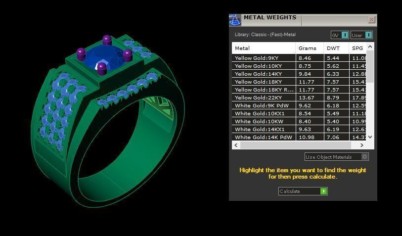Enable Use Object Materials option
This screenshot has height=236, width=402.
[337, 157]
